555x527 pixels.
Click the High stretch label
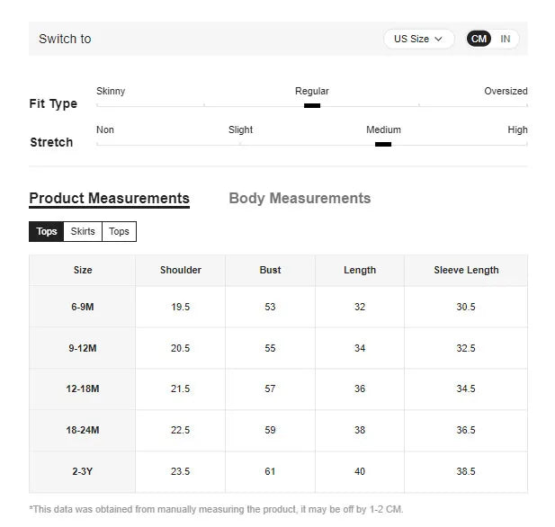[x=517, y=130]
